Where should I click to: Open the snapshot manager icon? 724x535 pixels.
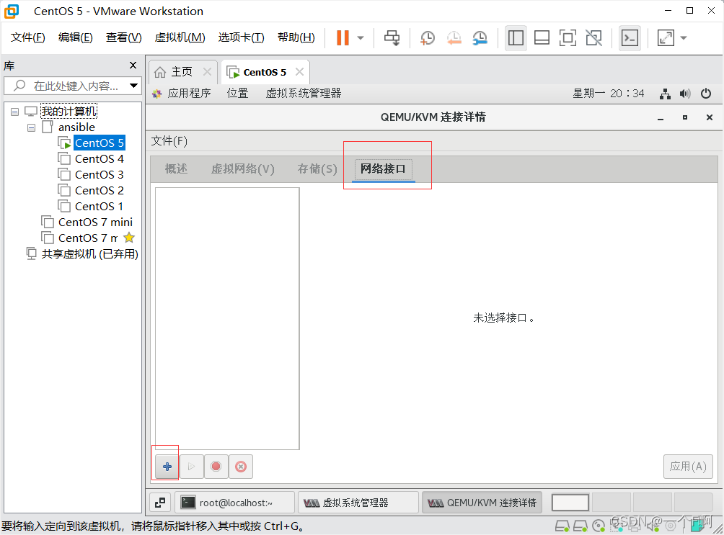pyautogui.click(x=480, y=38)
